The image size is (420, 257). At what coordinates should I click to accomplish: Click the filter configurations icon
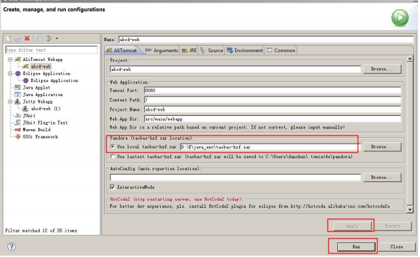[x=49, y=38]
